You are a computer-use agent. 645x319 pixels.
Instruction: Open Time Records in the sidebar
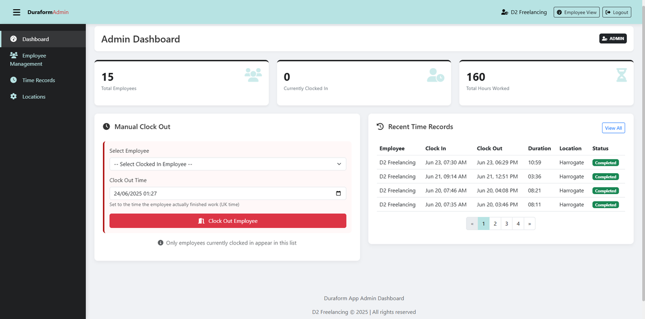tap(43, 80)
